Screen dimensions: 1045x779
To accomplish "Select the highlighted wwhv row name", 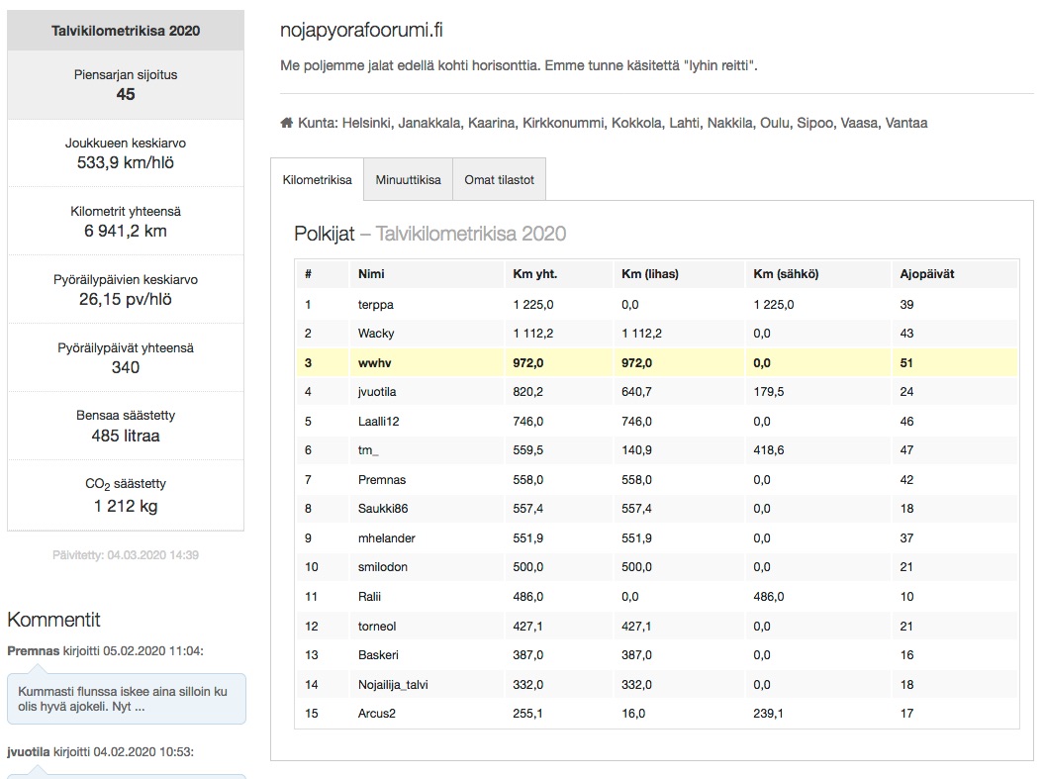I will (x=372, y=363).
